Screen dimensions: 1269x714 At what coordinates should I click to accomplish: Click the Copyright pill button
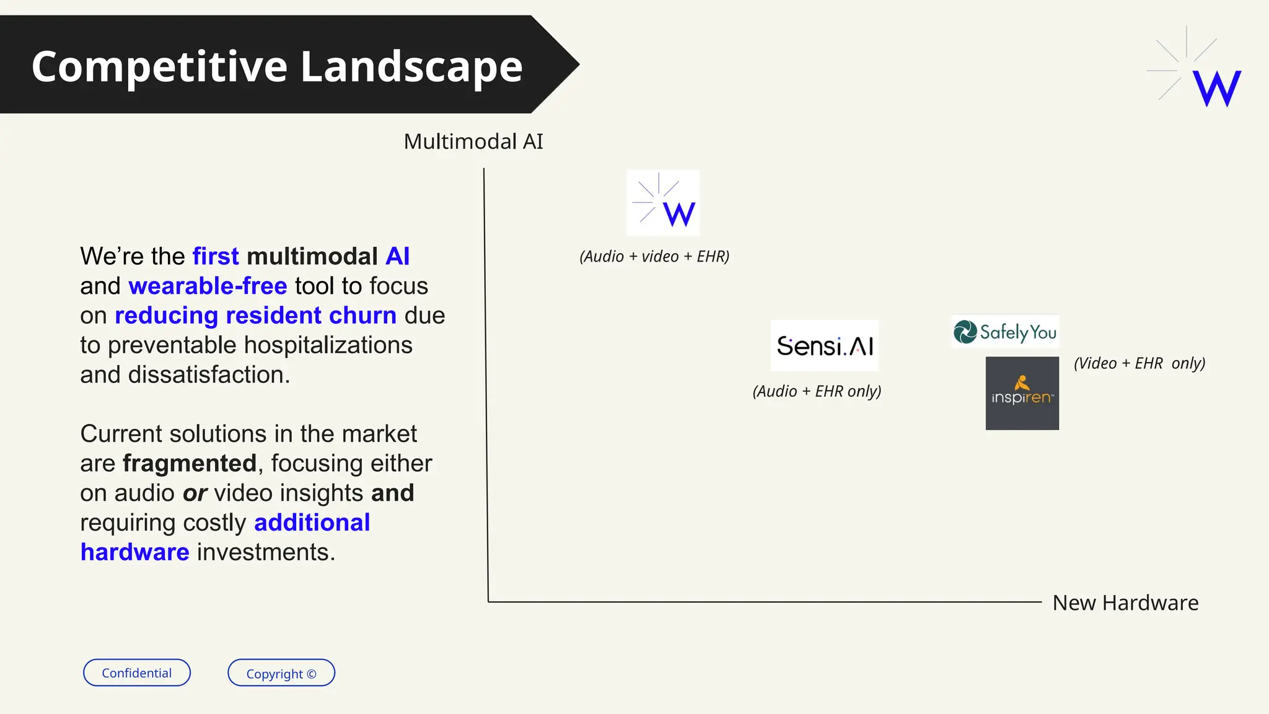[x=281, y=674]
